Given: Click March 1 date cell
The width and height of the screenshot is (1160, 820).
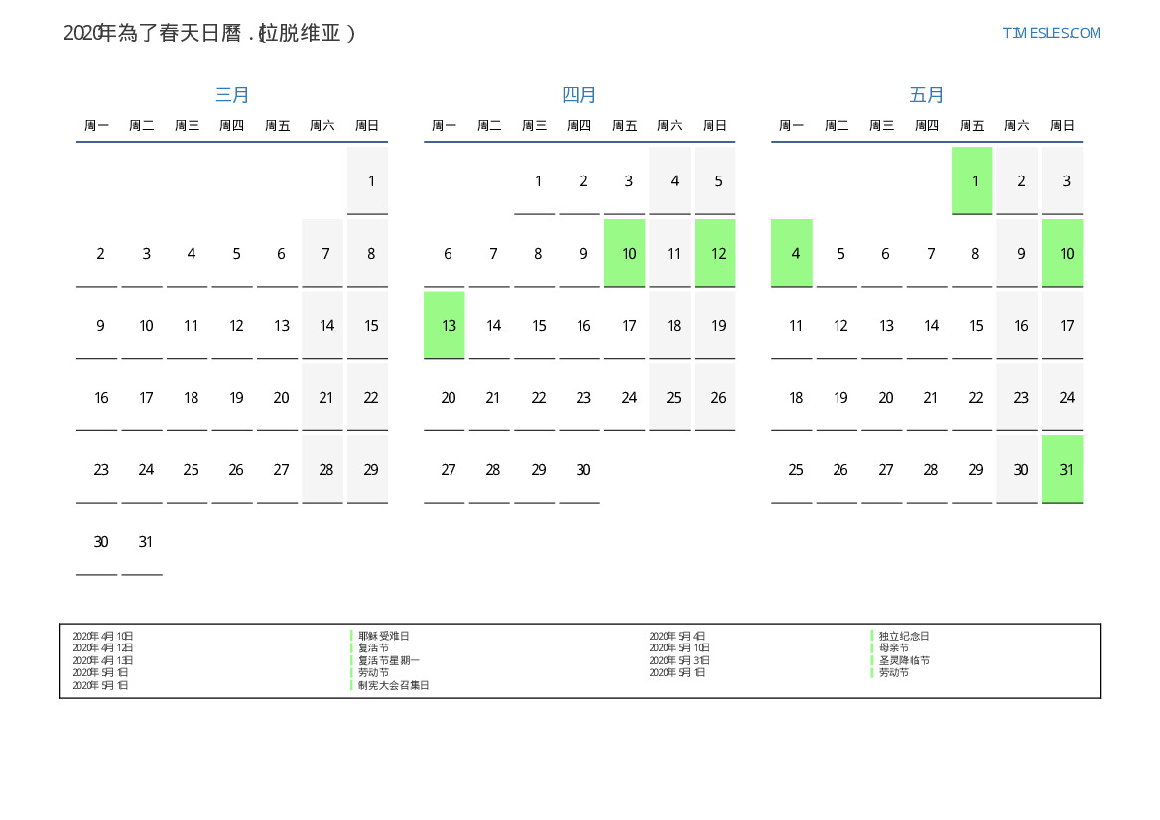Looking at the screenshot, I should coord(368,180).
